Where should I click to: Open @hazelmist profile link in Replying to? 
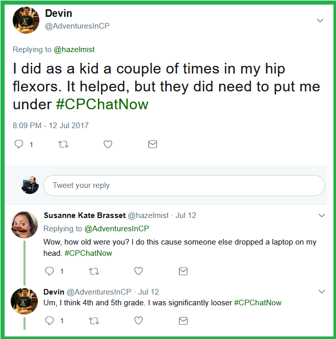(x=74, y=50)
